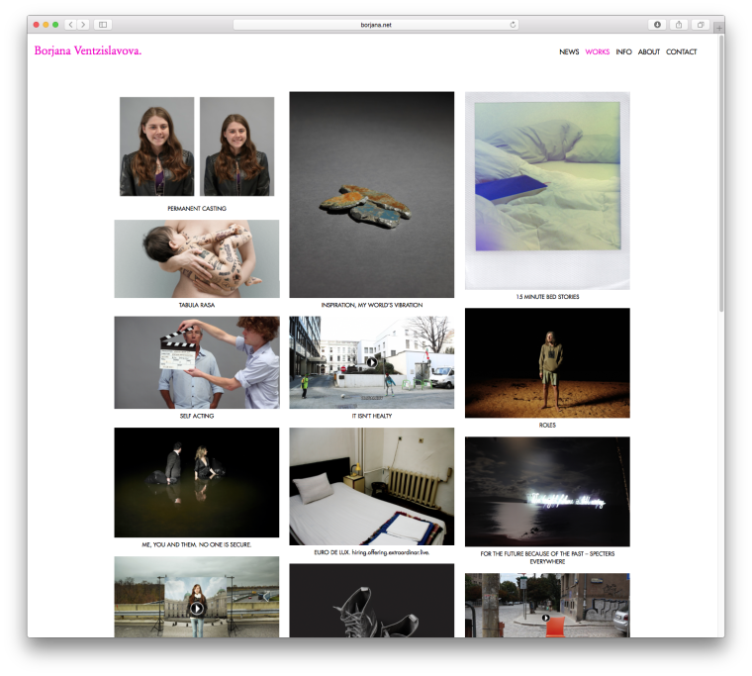The width and height of the screenshot is (752, 676).
Task: Click the Safari back arrow button
Action: (71, 24)
